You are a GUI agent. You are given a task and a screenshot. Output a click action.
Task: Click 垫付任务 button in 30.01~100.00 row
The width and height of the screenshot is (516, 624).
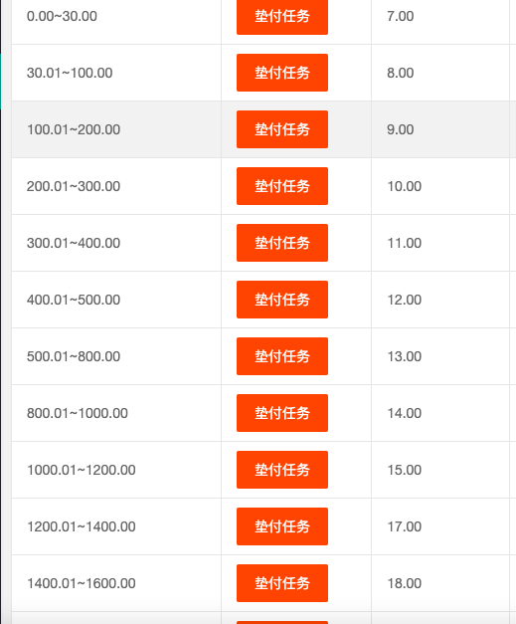(282, 73)
